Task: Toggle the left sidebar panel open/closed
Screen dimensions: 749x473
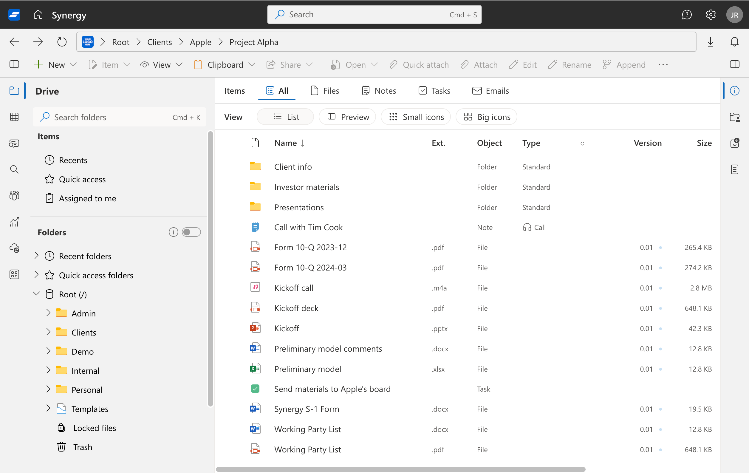Action: point(15,65)
